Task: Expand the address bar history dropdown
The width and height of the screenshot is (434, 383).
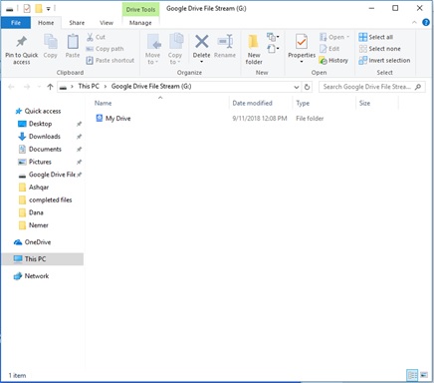Action: (x=297, y=87)
